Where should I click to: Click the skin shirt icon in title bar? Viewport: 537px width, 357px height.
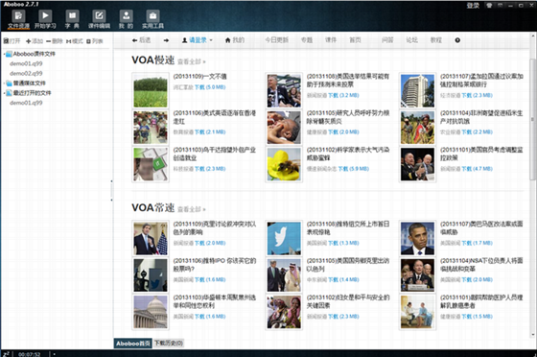(489, 5)
